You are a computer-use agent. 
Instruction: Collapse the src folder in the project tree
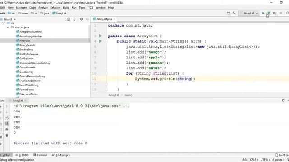3,23
